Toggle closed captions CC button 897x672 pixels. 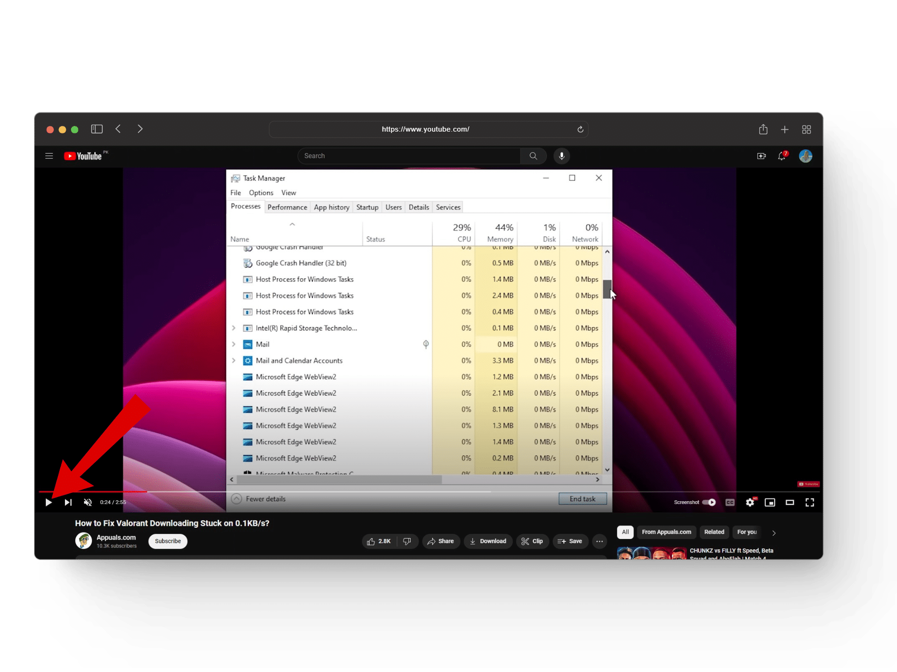[730, 502]
